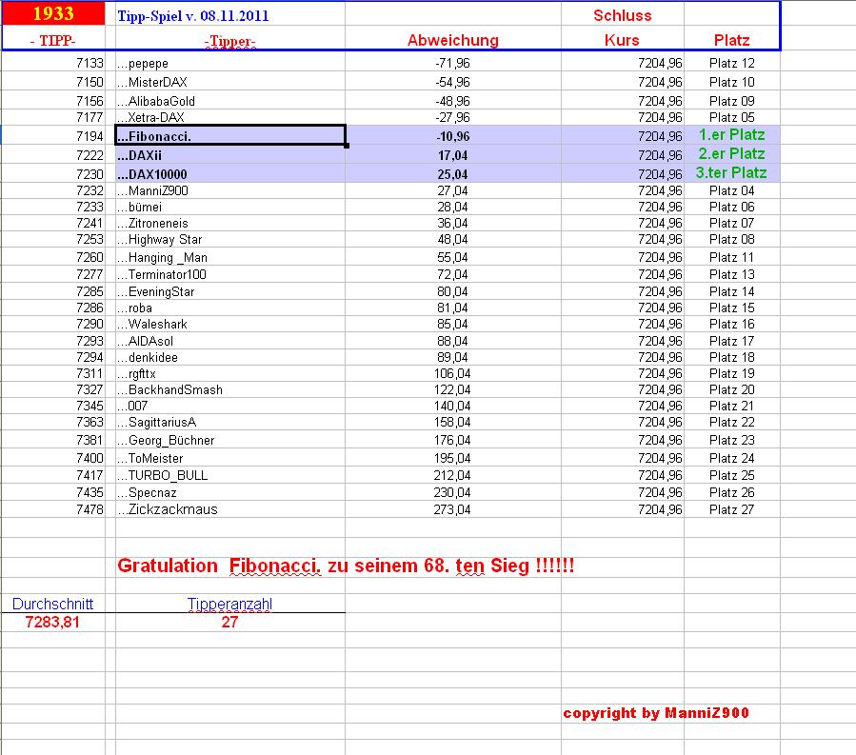
Task: Click the bold ...DAXii cell
Action: 229,155
